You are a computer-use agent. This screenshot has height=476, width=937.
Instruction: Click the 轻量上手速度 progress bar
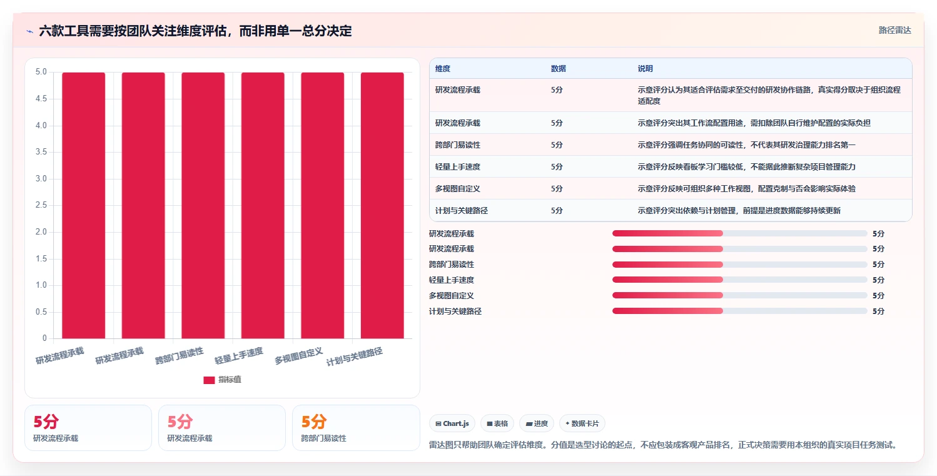tap(740, 280)
